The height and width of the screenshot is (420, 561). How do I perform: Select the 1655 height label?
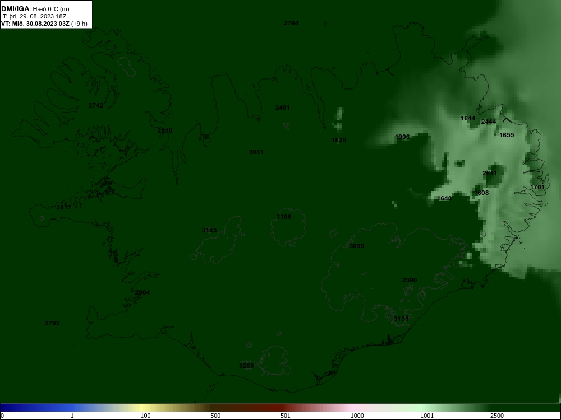(x=507, y=135)
